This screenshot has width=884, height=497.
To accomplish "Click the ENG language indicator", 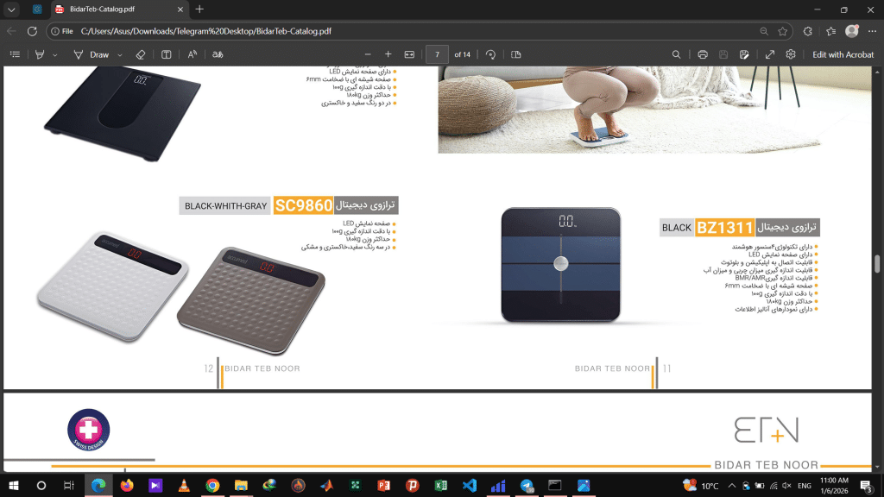I will tap(805, 486).
